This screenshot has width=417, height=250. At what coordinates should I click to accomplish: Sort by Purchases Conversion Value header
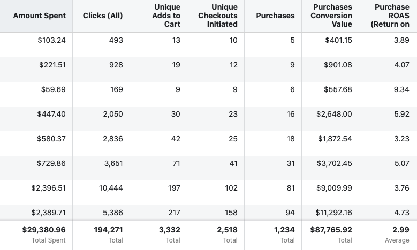pos(331,16)
